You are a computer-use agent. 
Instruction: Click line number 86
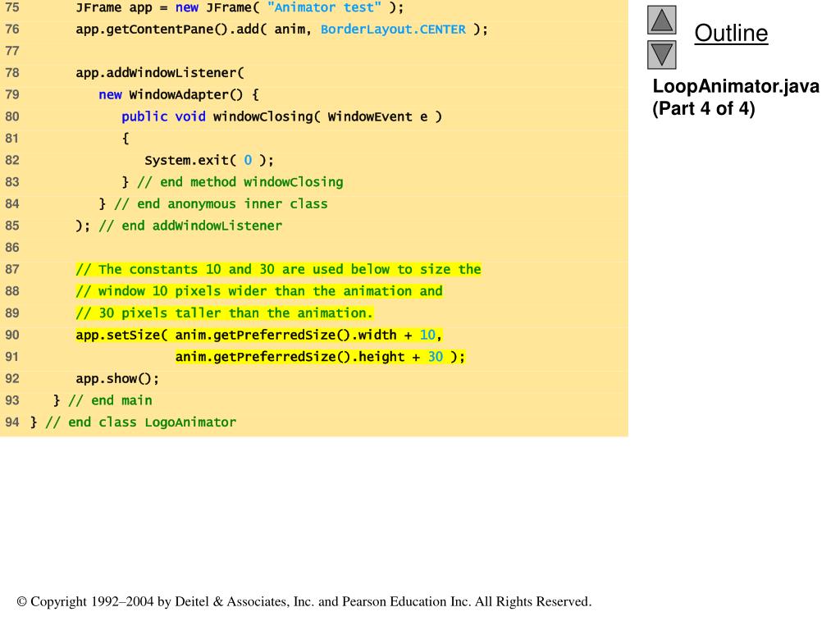coord(11,248)
